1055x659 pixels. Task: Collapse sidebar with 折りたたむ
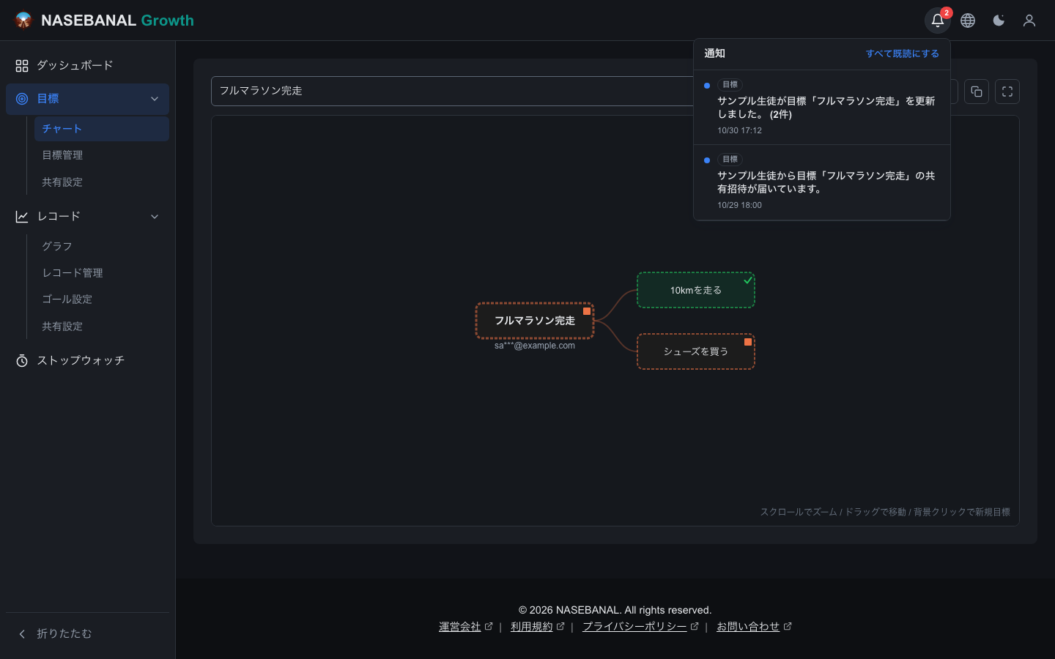pyautogui.click(x=87, y=633)
